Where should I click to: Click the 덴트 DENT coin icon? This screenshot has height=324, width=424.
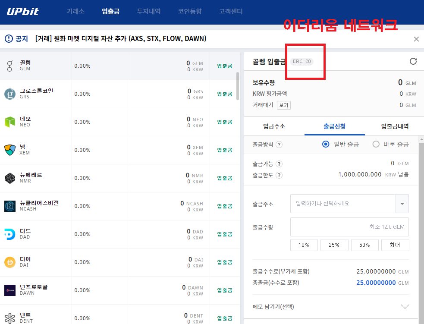coord(10,318)
